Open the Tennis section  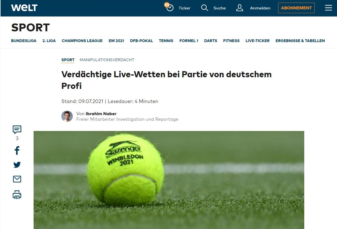[x=166, y=41]
